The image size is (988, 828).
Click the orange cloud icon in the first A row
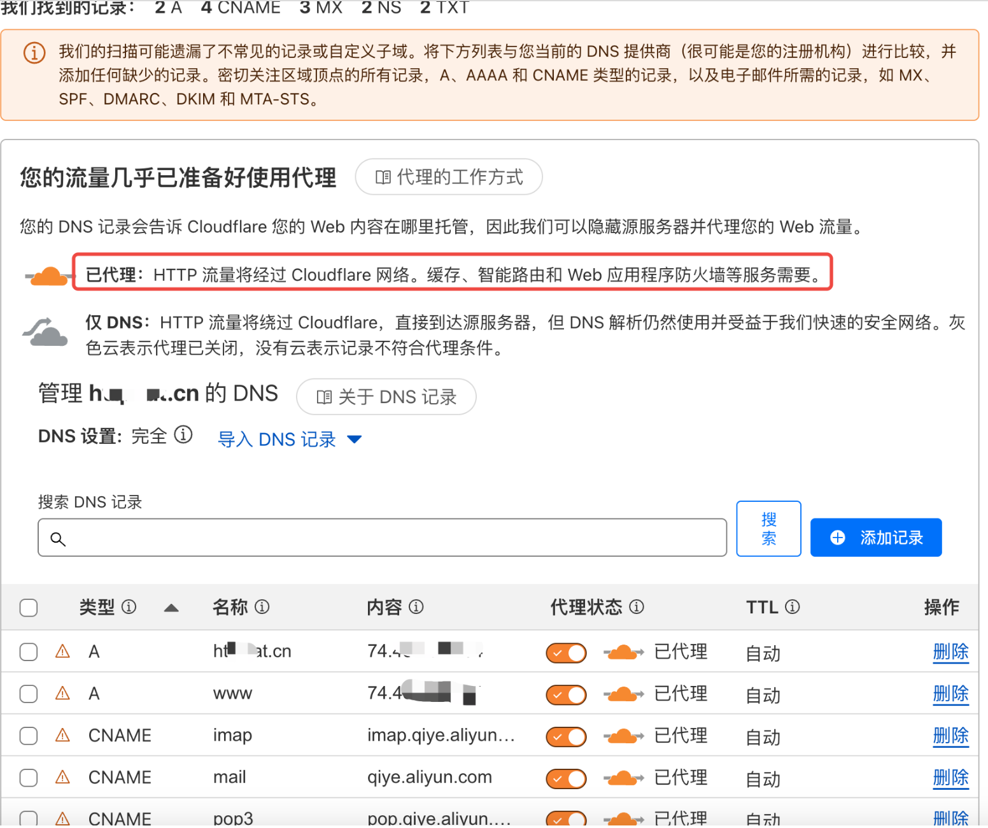[623, 652]
